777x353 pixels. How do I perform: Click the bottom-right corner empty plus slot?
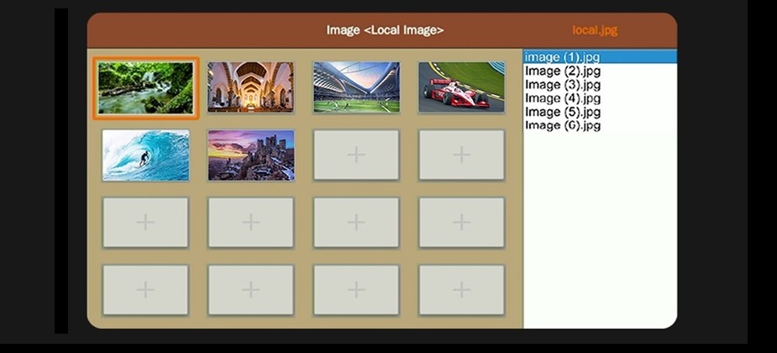(461, 290)
